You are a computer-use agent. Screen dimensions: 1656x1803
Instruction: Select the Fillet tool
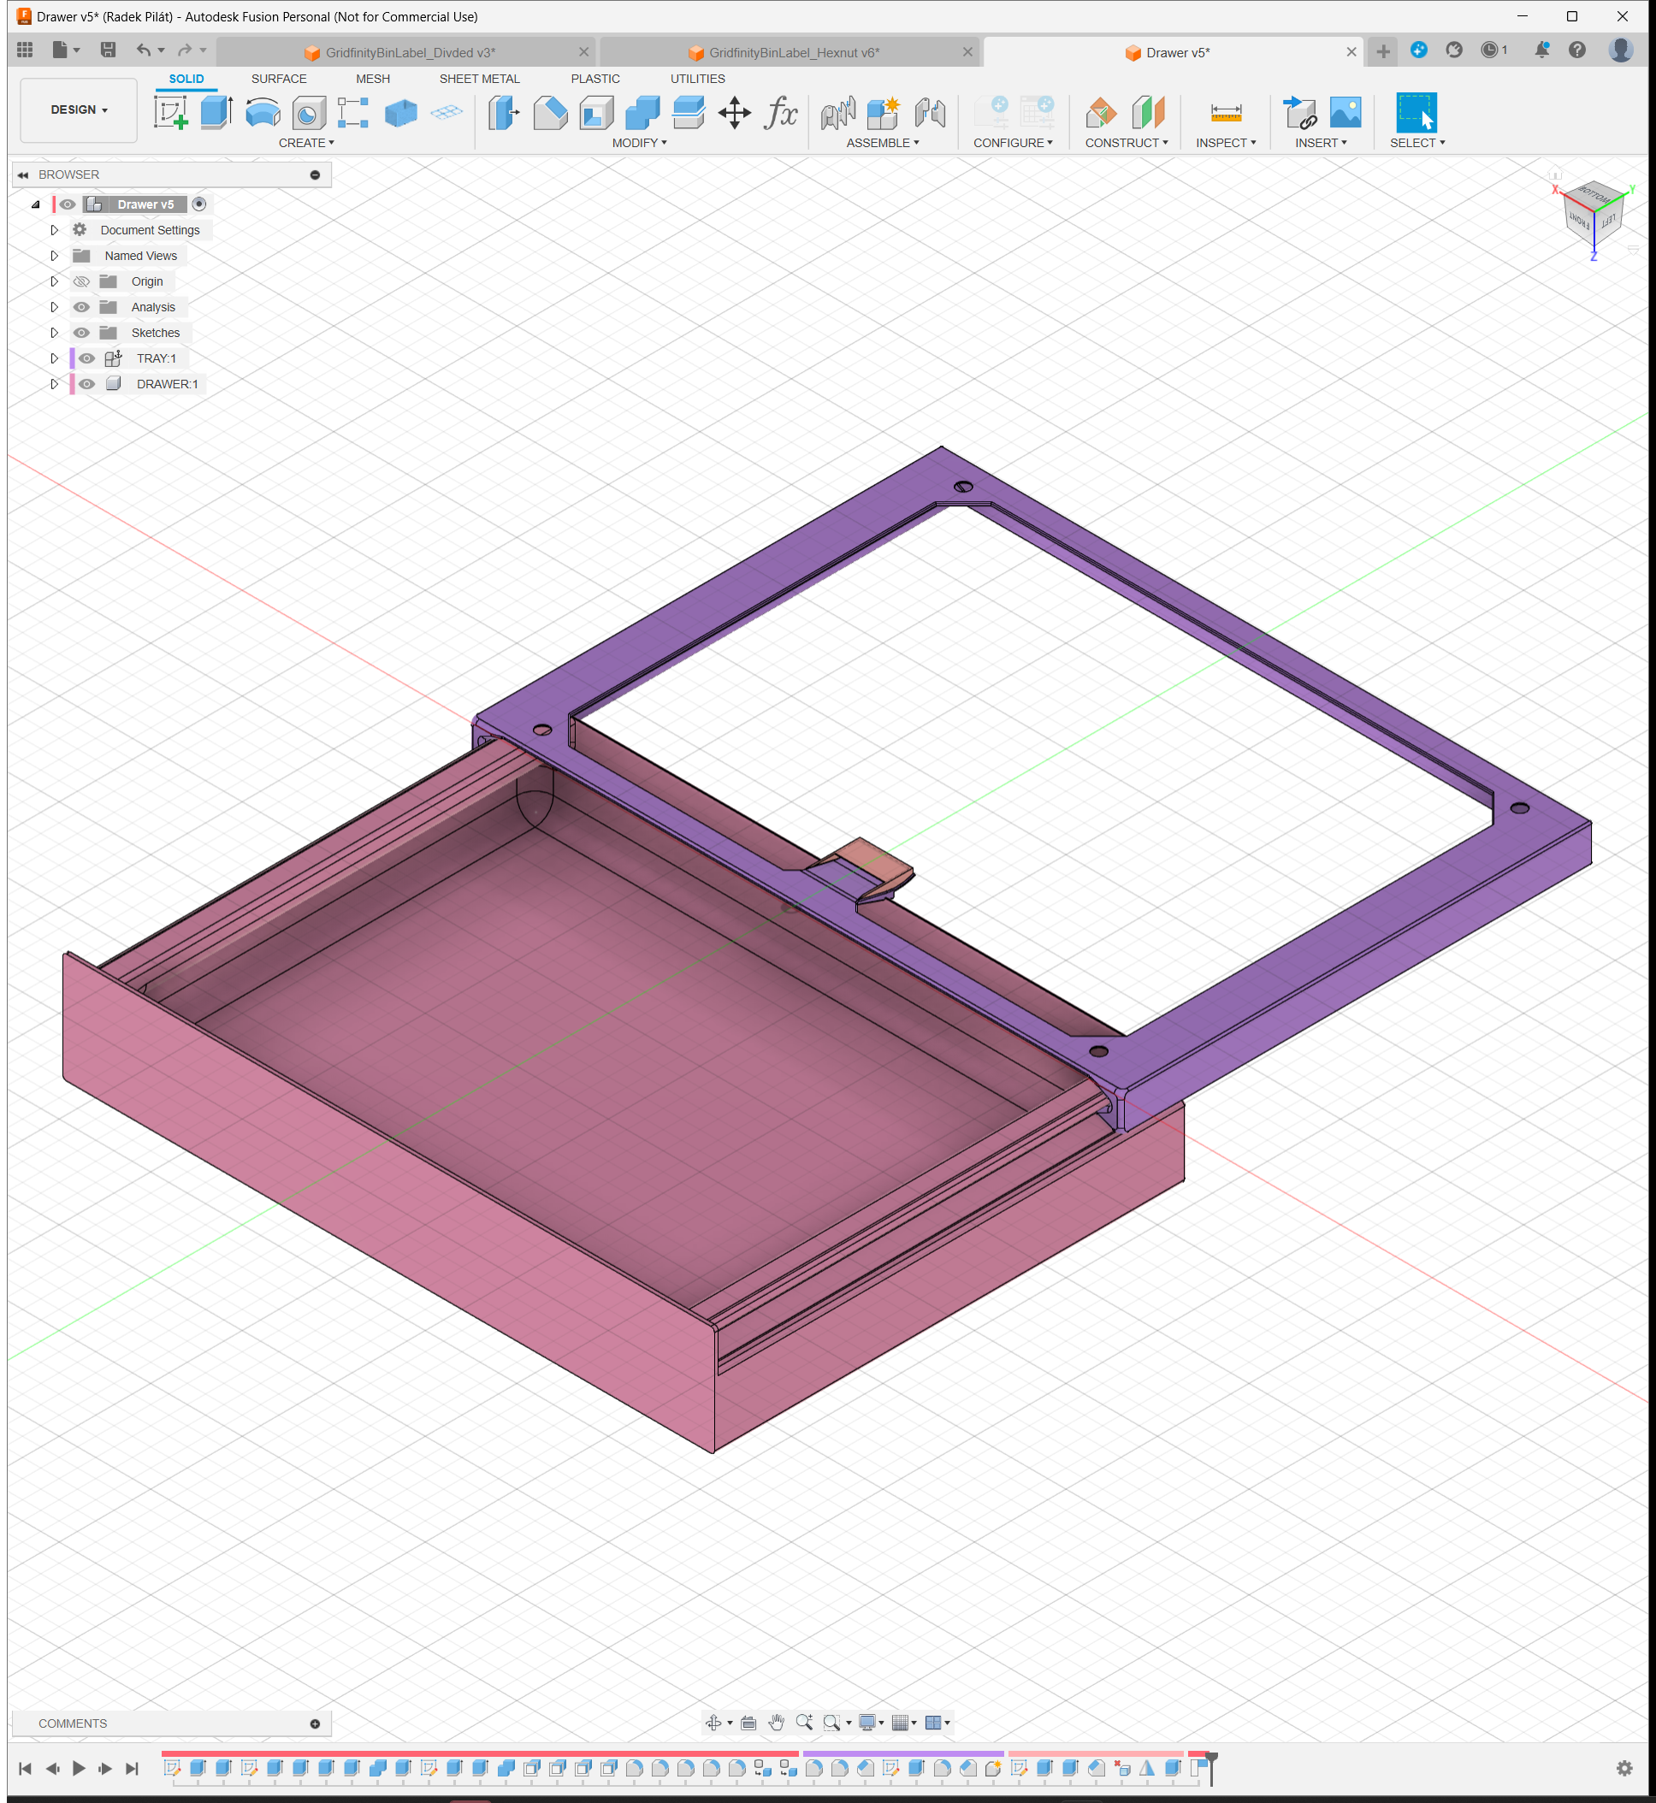tap(550, 113)
